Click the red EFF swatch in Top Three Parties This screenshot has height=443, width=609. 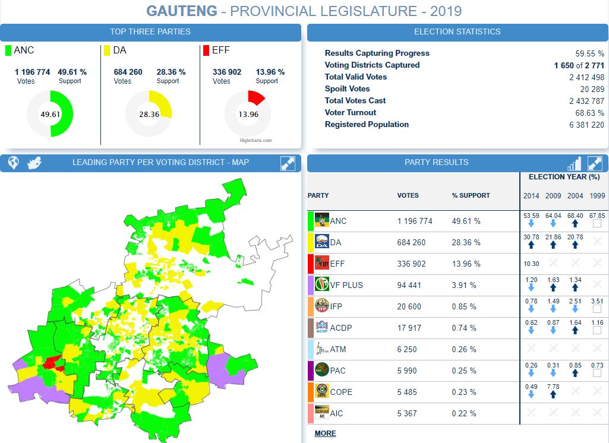(x=206, y=50)
